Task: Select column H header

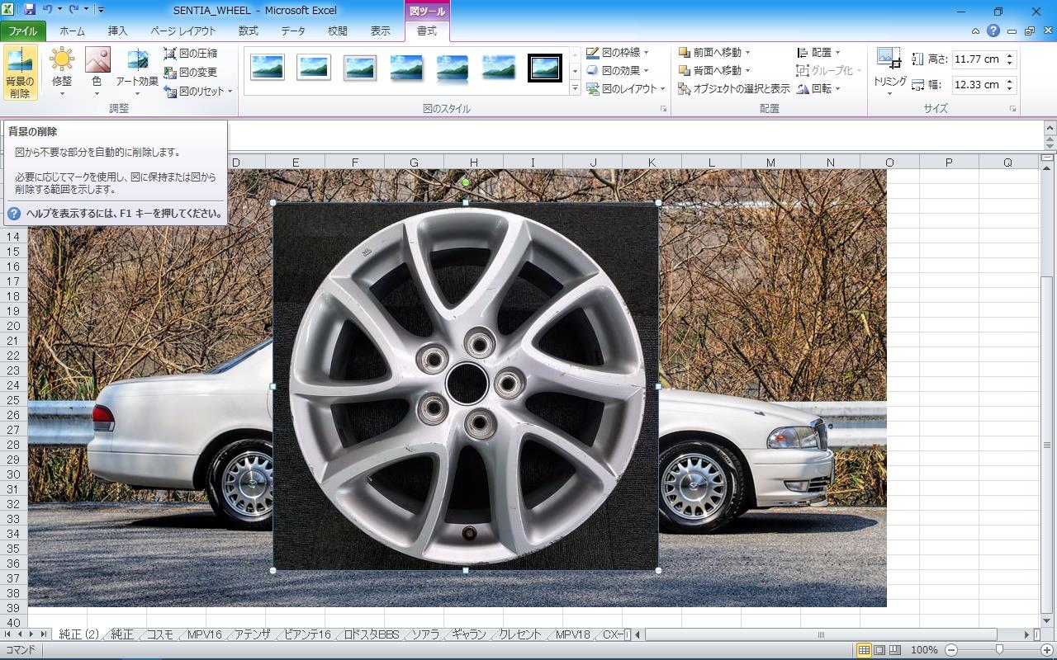Action: [473, 163]
